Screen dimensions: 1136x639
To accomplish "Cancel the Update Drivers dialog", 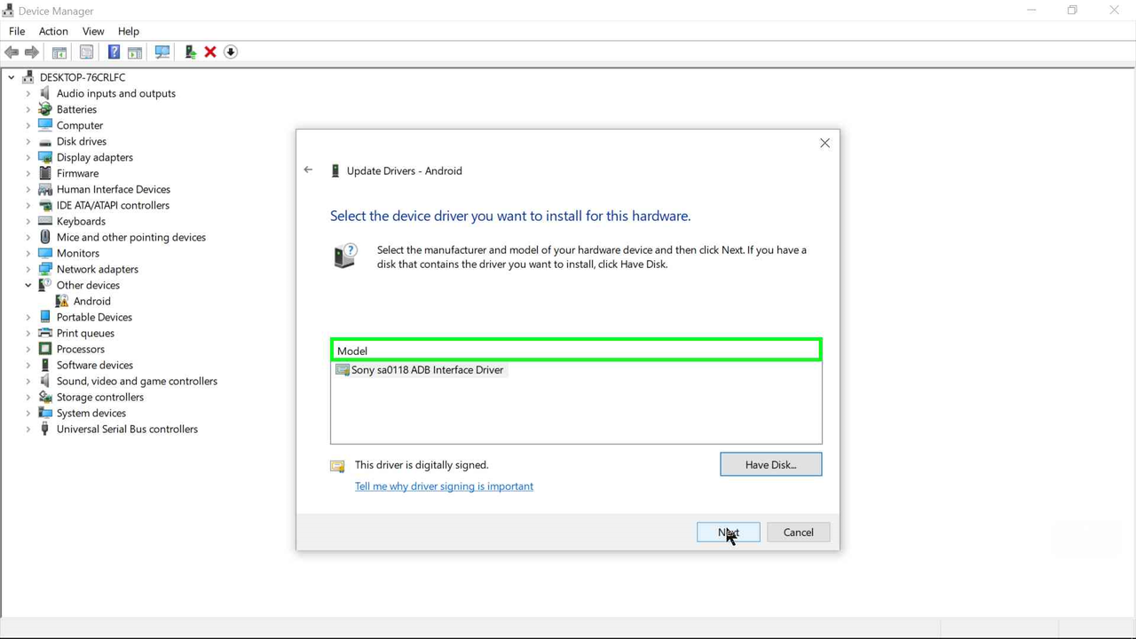I will point(798,532).
